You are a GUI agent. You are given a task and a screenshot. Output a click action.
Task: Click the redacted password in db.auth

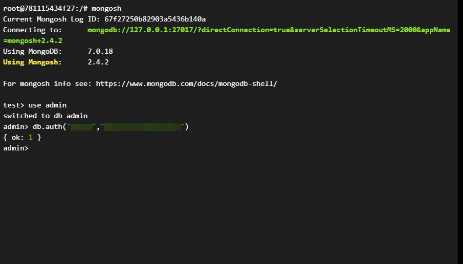tap(143, 126)
